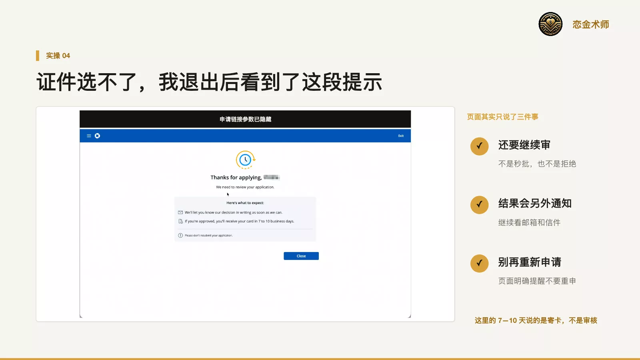
Task: Click the clock pending-review icon
Action: click(x=246, y=160)
